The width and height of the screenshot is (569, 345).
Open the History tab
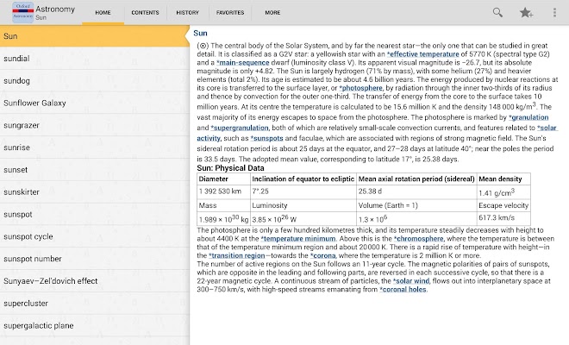click(x=188, y=12)
